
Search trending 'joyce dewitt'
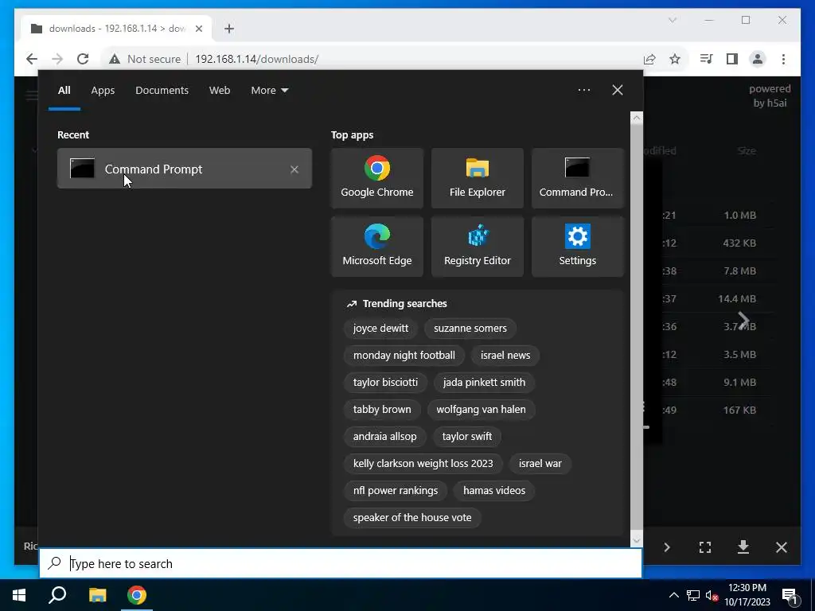coord(381,329)
